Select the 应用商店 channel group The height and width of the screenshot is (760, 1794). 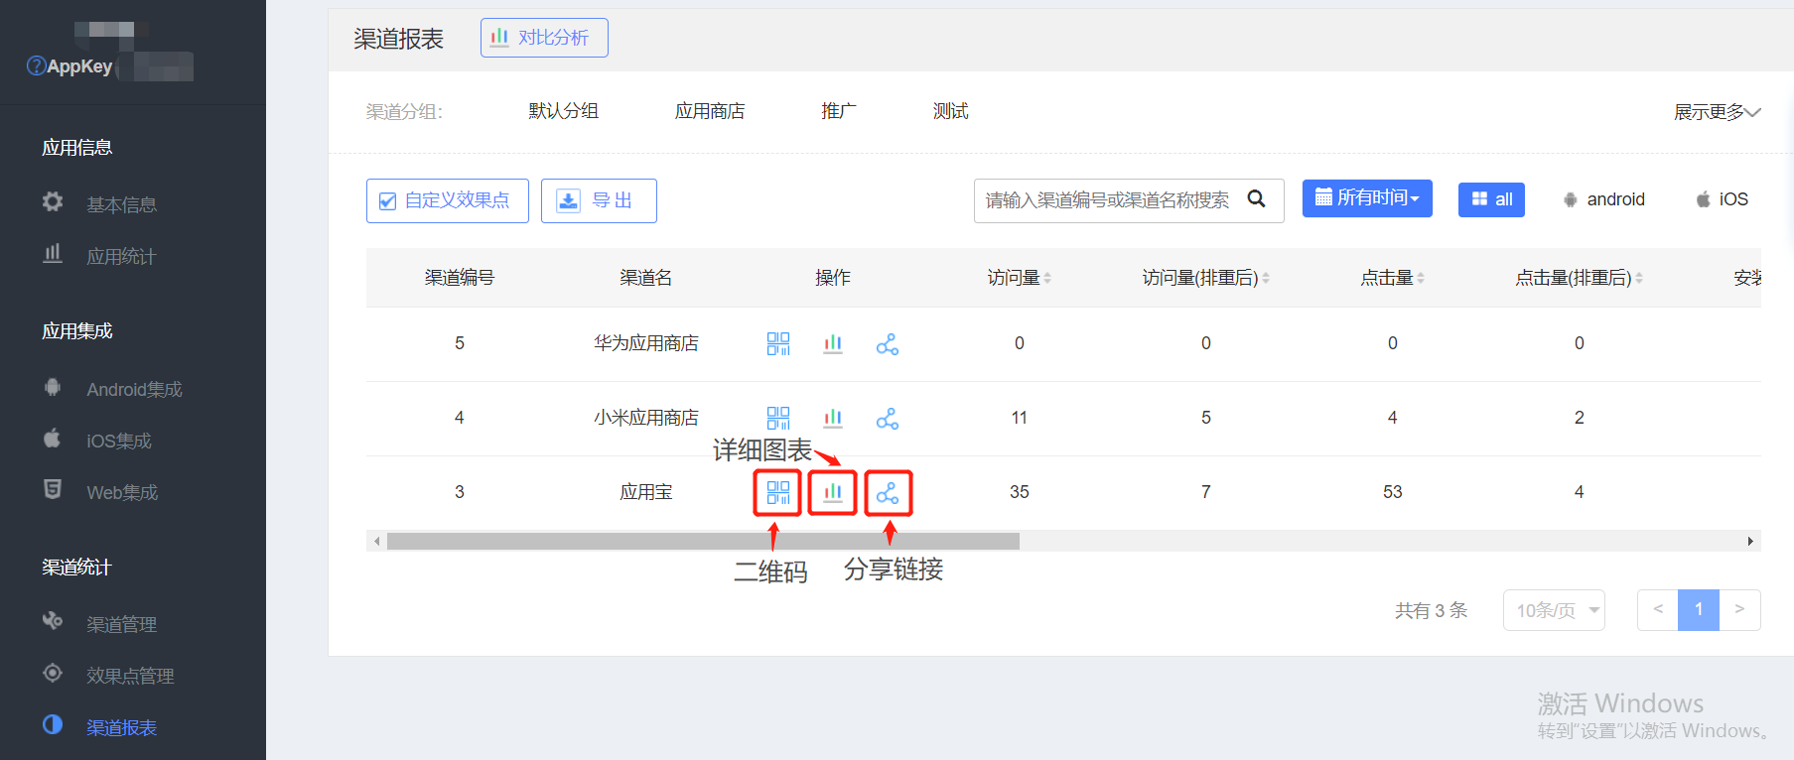tap(710, 111)
